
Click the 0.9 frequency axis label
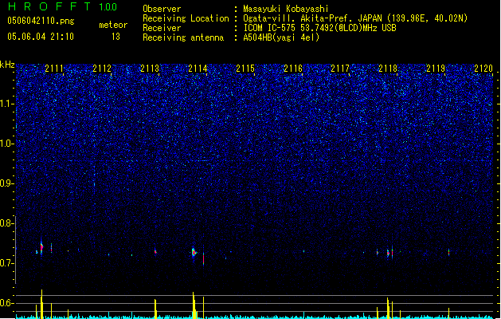6,183
